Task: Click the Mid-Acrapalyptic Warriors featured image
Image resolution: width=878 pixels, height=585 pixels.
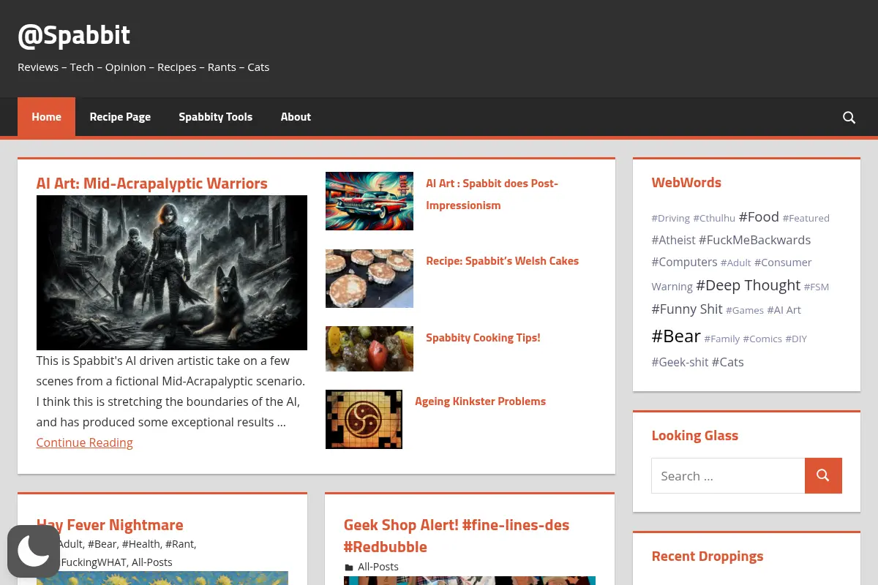Action: [172, 273]
